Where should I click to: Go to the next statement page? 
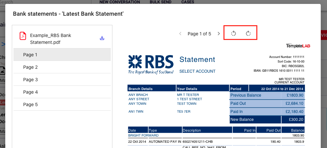[219, 34]
